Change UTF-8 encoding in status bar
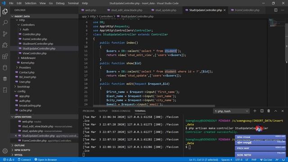This screenshot has height=162, width=288. (x=239, y=160)
